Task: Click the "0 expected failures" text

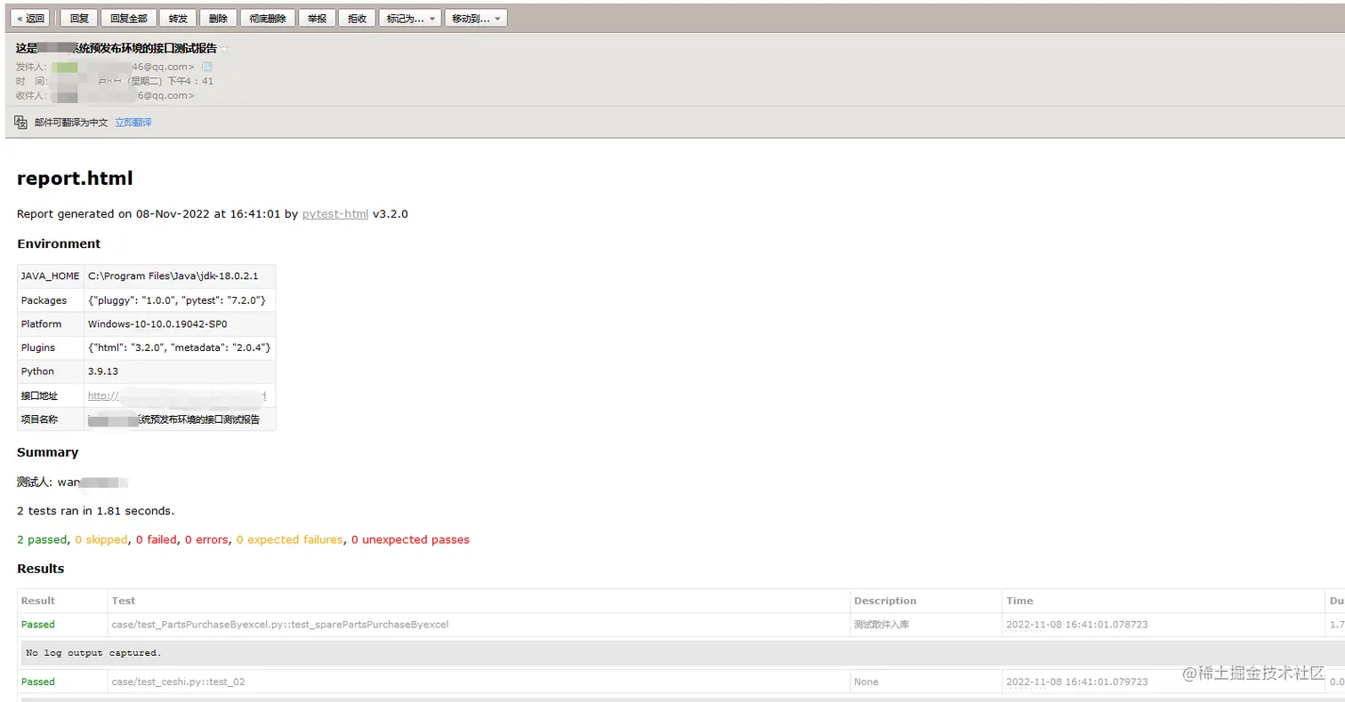Action: [290, 539]
